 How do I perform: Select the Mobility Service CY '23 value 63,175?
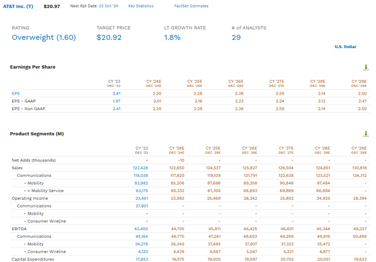(x=142, y=191)
